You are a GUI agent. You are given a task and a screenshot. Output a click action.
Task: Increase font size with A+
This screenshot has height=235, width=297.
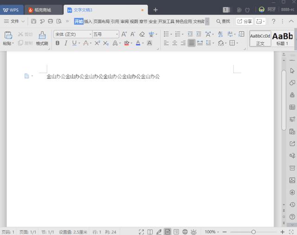pyautogui.click(x=124, y=34)
